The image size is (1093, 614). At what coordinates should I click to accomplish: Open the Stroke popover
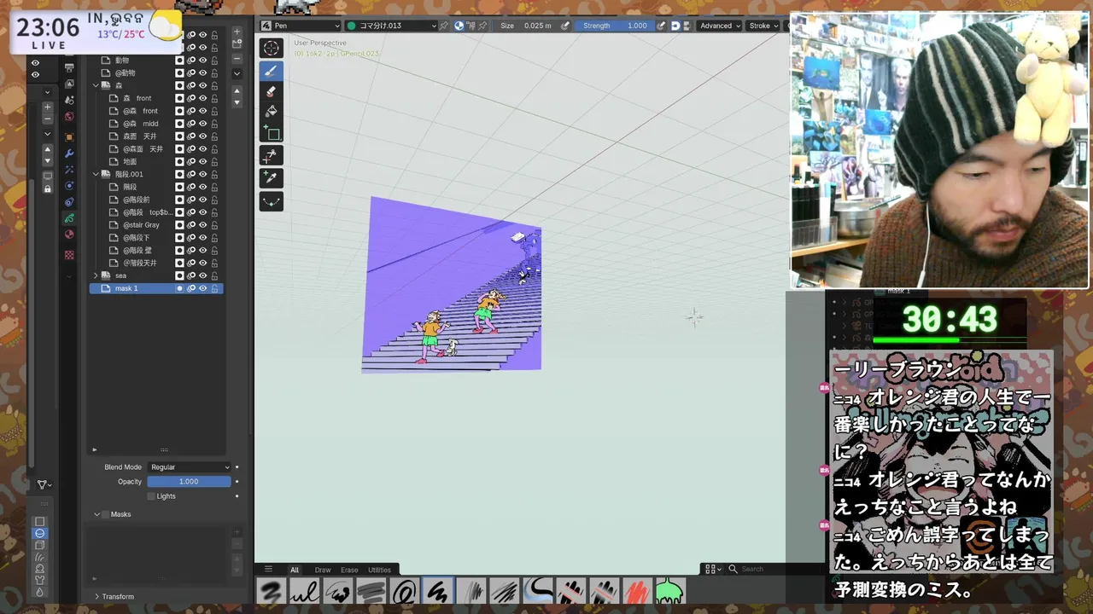pyautogui.click(x=763, y=26)
